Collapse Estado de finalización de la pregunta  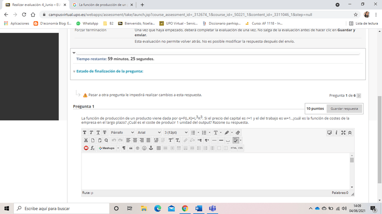[x=109, y=71]
